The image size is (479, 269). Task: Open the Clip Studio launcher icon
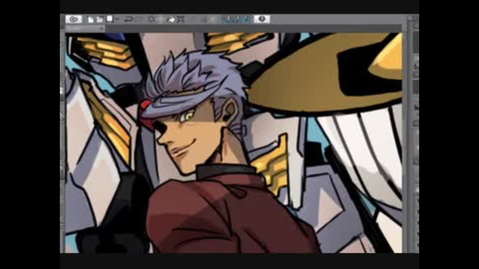point(74,19)
